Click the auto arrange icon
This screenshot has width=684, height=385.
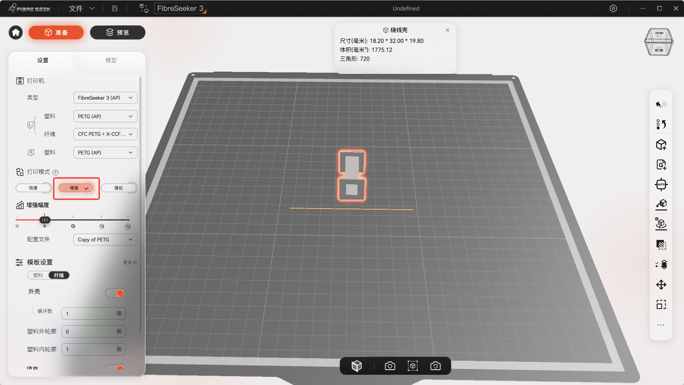point(661,184)
